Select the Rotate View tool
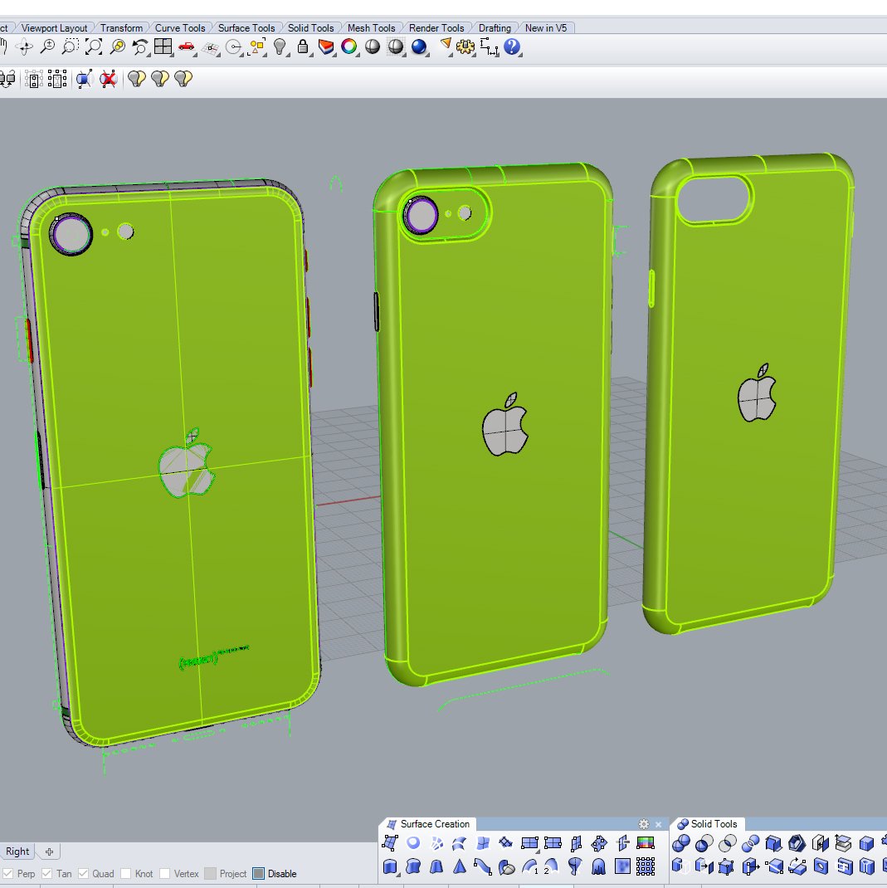The width and height of the screenshot is (887, 888). (x=24, y=47)
